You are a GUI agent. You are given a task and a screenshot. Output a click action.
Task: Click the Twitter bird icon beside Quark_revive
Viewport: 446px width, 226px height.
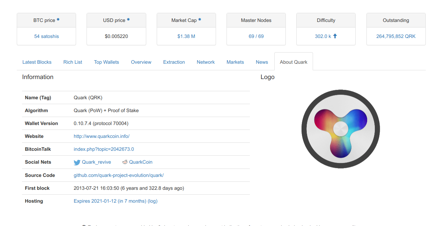point(77,162)
